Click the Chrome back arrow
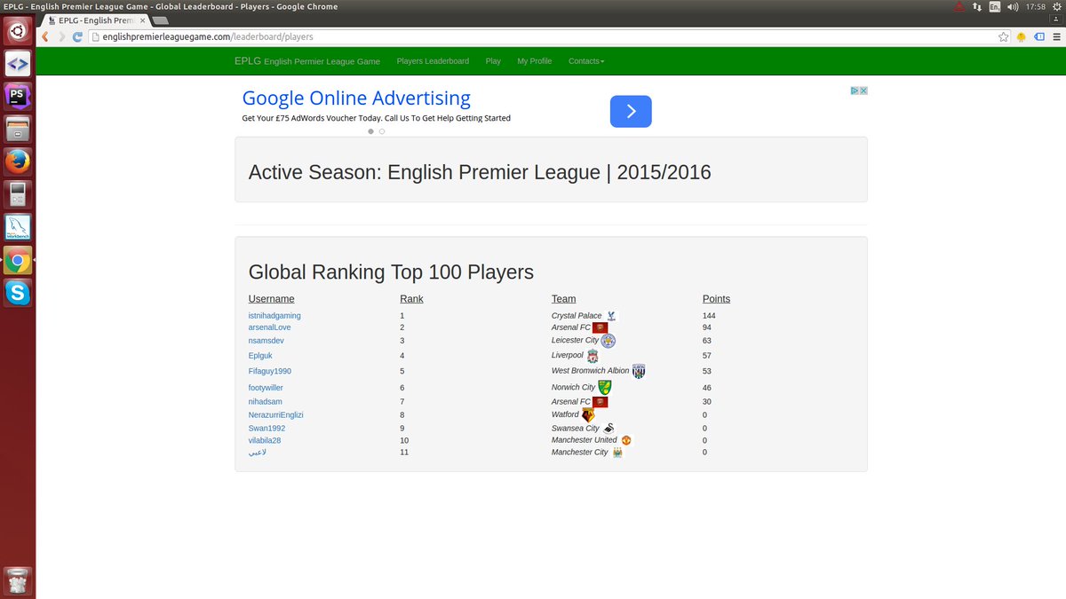1066x599 pixels. click(45, 36)
